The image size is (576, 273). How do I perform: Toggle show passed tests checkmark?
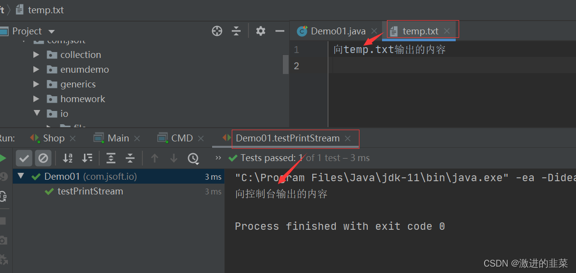click(x=24, y=158)
